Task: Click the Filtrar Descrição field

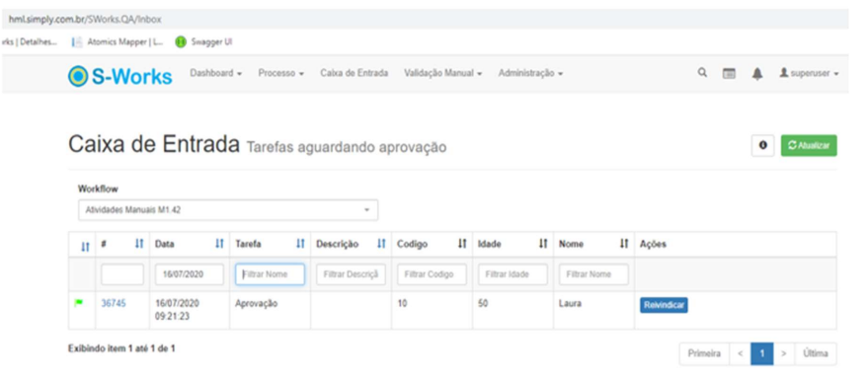Action: click(x=351, y=274)
